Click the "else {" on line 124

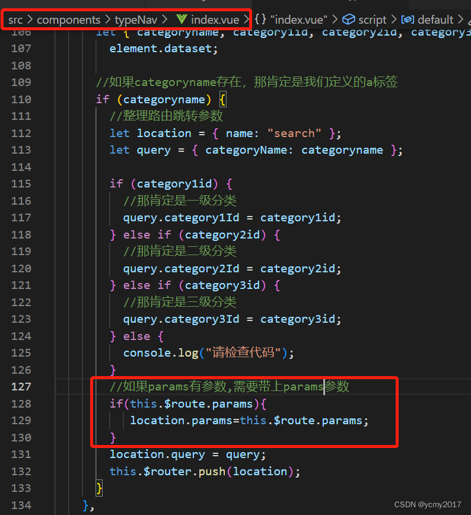coord(143,336)
